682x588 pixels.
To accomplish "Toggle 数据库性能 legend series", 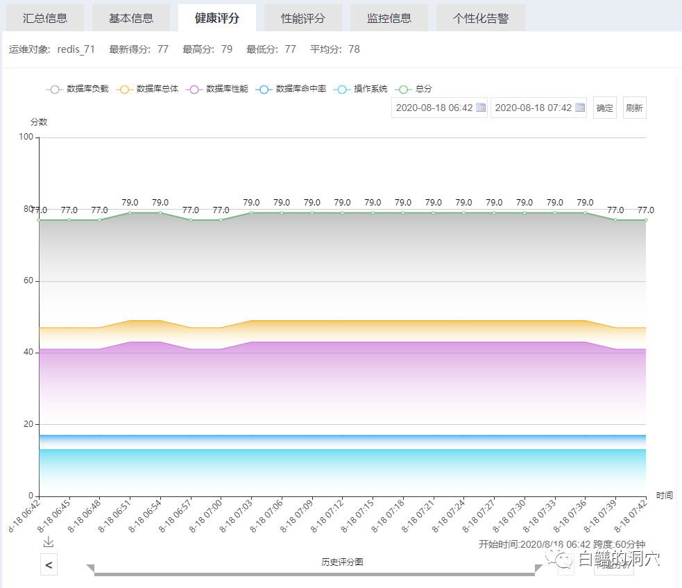I will (x=217, y=89).
